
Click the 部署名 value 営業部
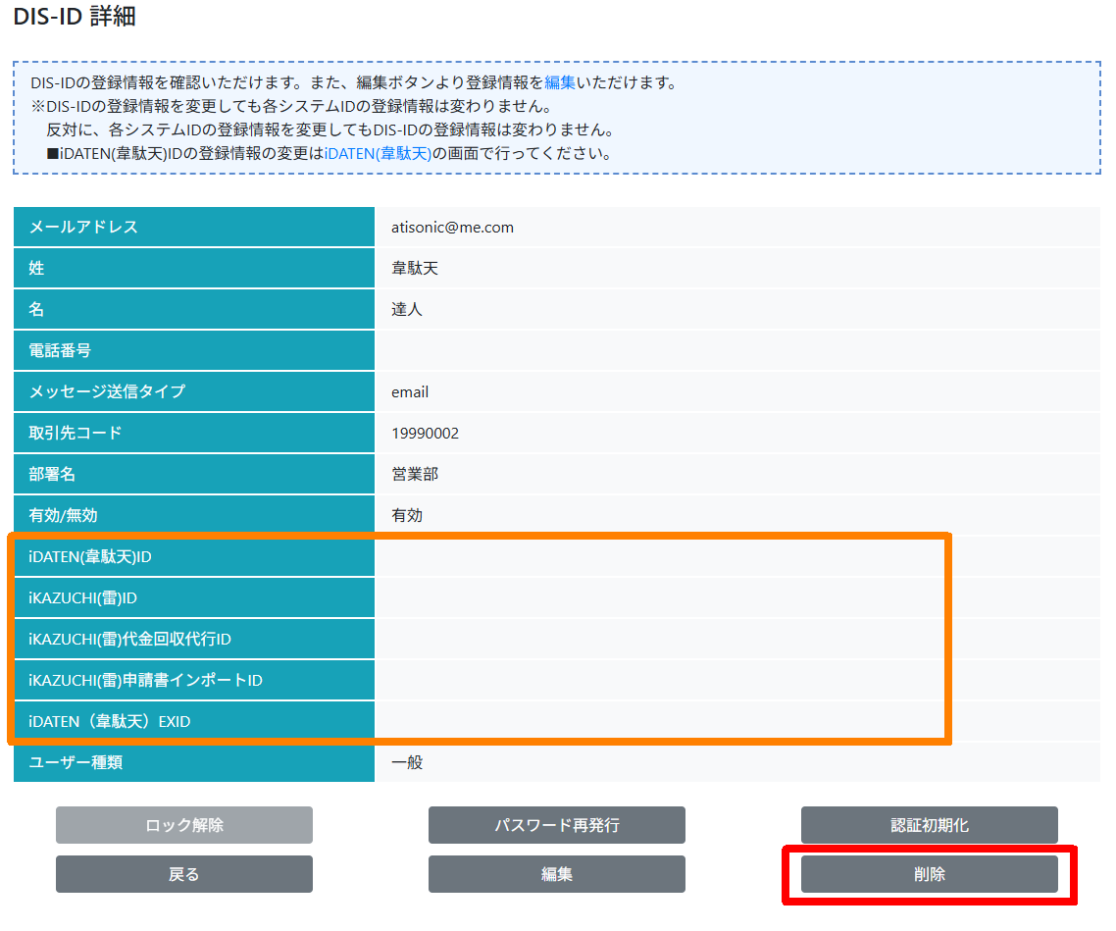415,475
